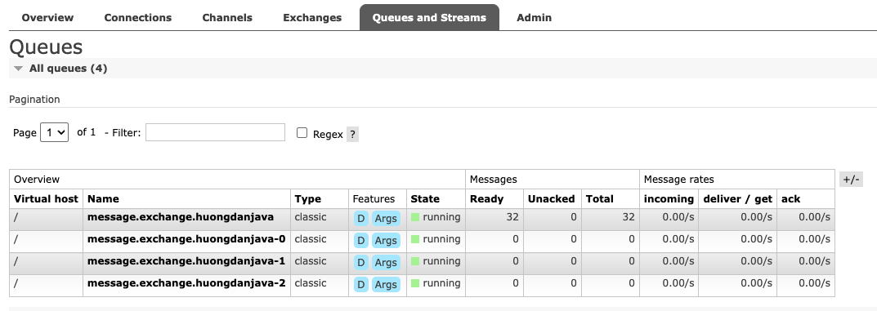Click the Args badge of message.exchange.huongdanjava-1
This screenshot has height=311, width=877.
tap(386, 262)
